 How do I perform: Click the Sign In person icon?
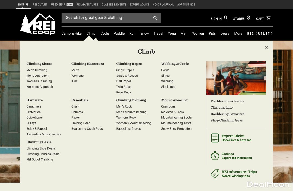225,18
